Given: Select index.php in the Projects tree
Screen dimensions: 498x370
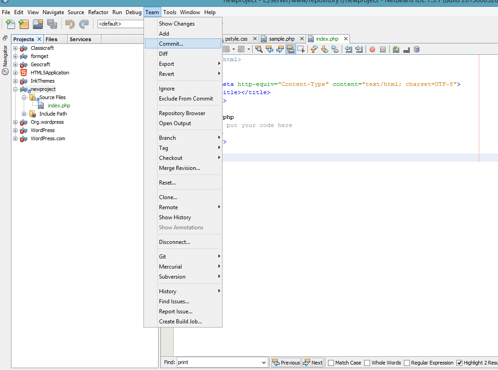Looking at the screenshot, I should tap(59, 106).
